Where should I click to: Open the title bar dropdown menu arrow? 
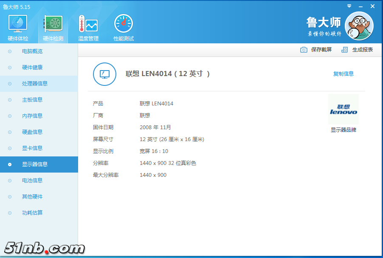(349, 6)
